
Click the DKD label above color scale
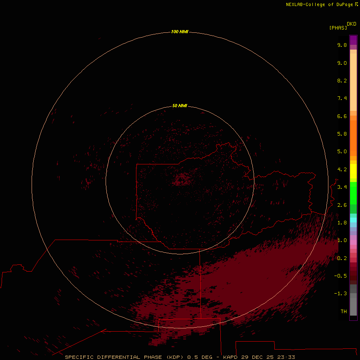(x=352, y=24)
